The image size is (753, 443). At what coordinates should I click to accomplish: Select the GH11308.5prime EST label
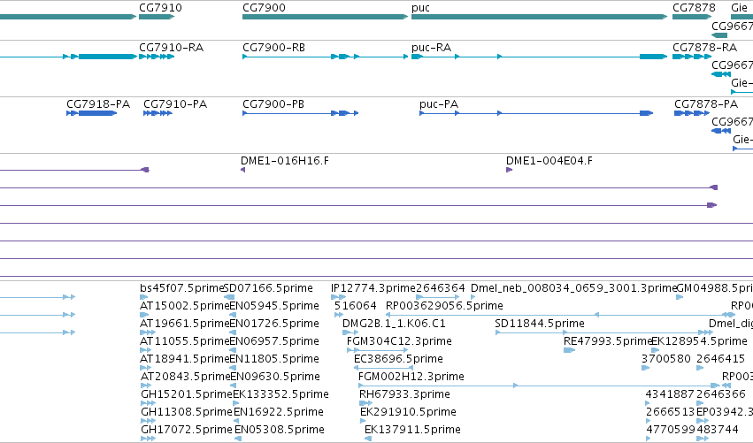coord(187,412)
